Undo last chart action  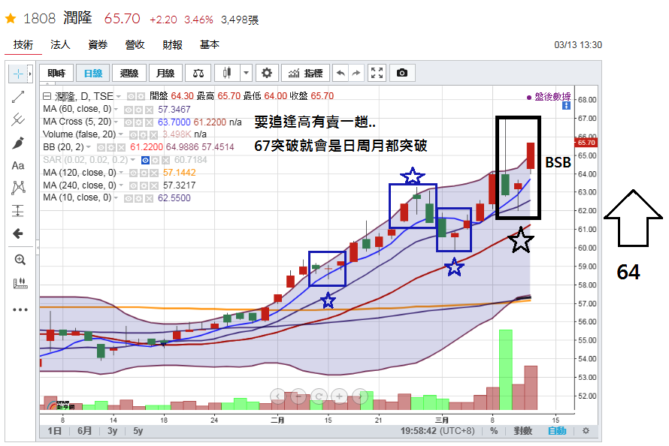click(341, 74)
